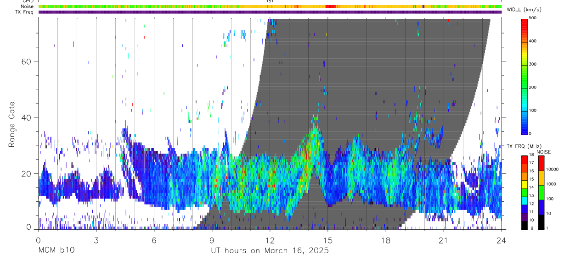Click x-axis tick label '3'
Screen dimensions: 564x260
96,240
